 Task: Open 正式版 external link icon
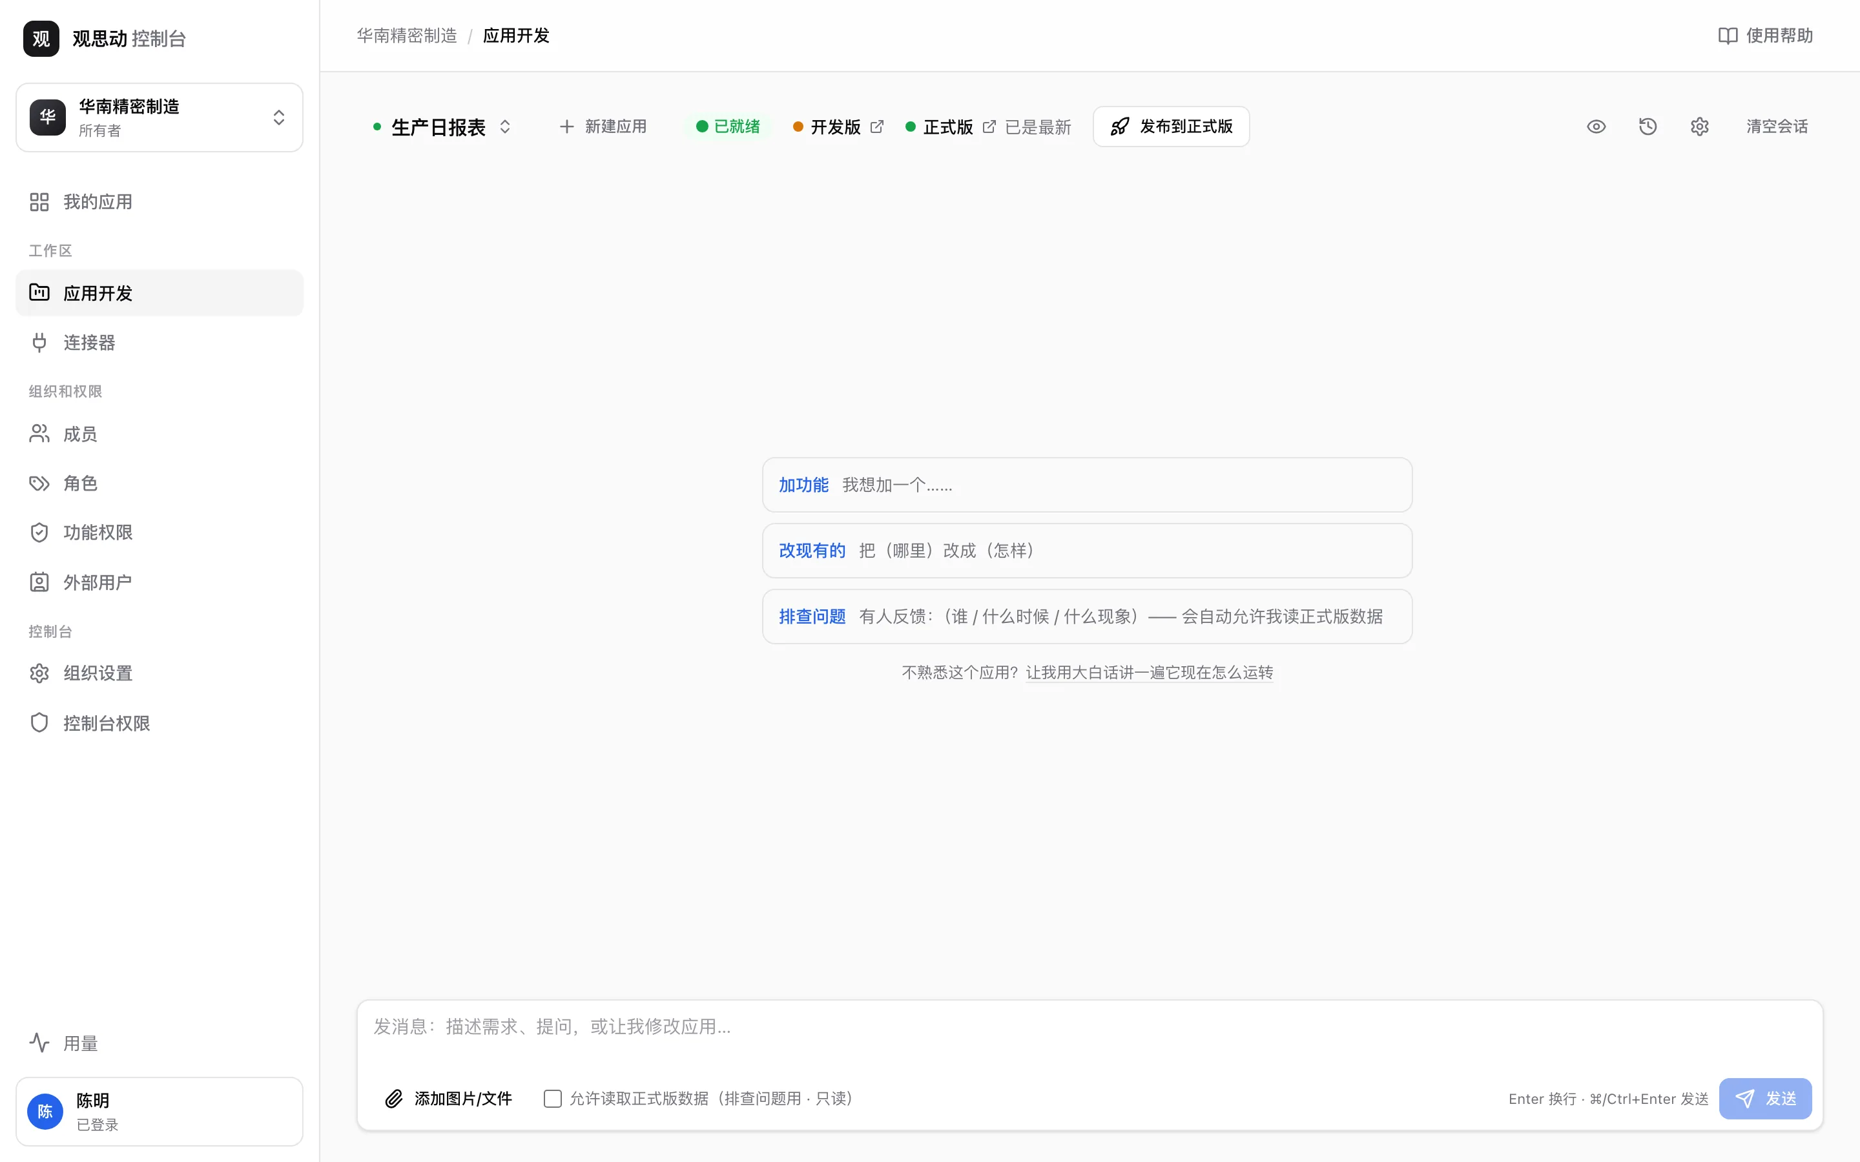tap(989, 127)
